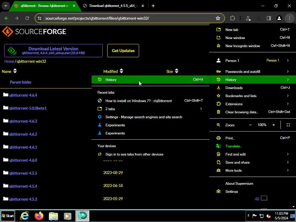
Task: Click folder icon beside qbittorrent-4.6.2
Action: [6, 134]
